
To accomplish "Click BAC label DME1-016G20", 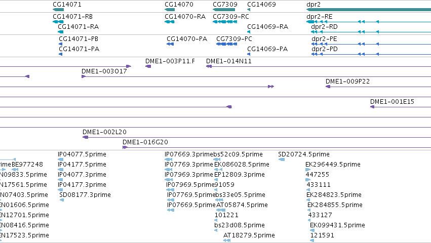I will (x=145, y=142).
